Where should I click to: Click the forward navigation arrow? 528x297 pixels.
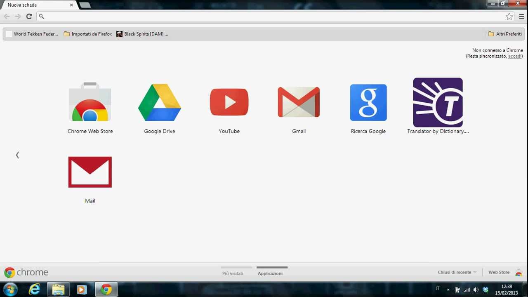point(18,16)
